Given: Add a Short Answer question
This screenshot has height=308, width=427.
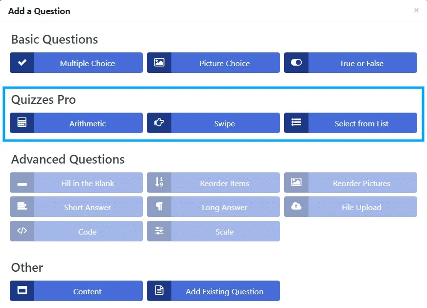Looking at the screenshot, I should 87,207.
